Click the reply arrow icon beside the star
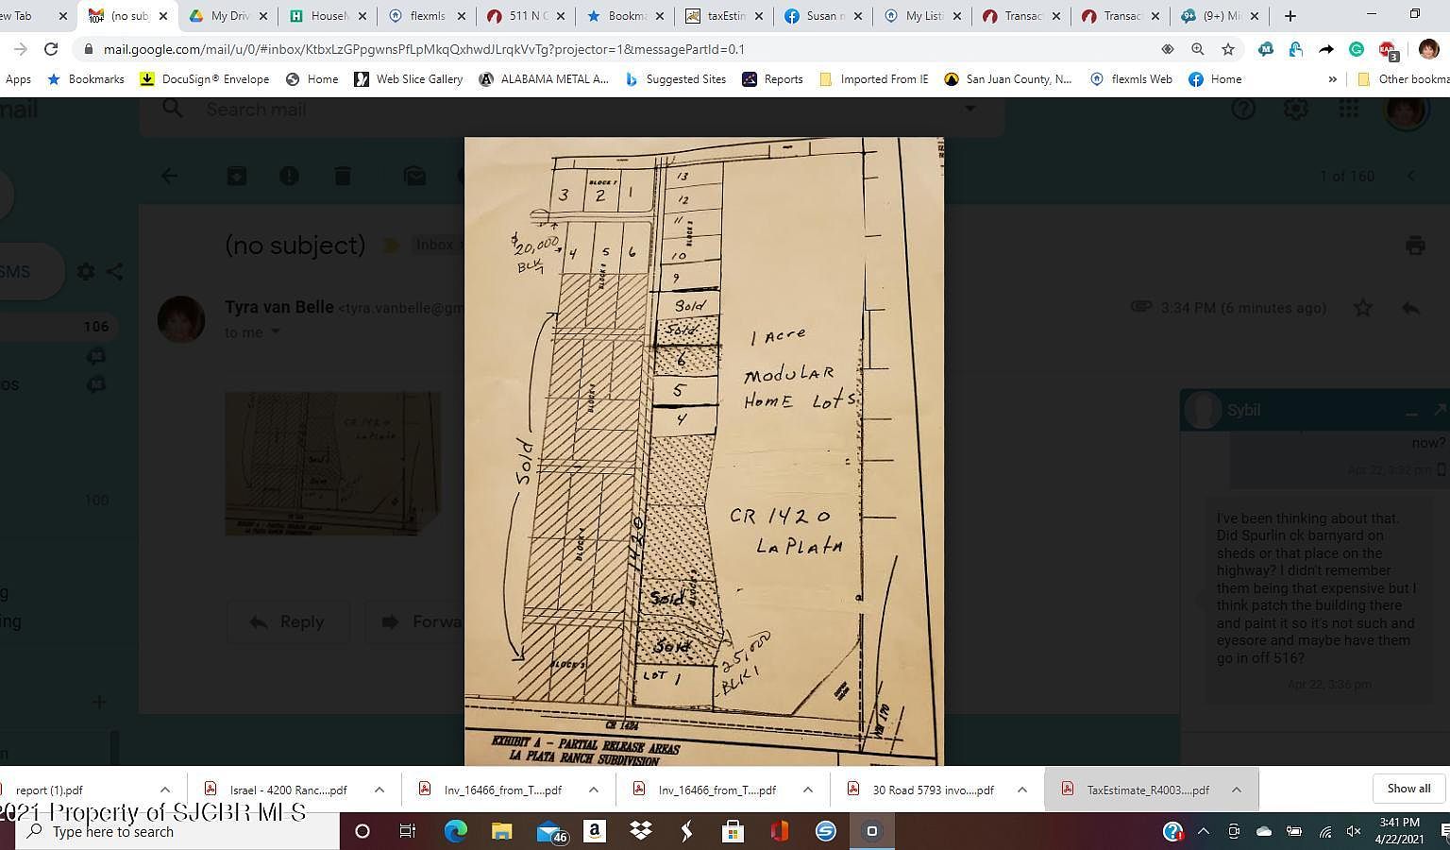 click(1410, 308)
